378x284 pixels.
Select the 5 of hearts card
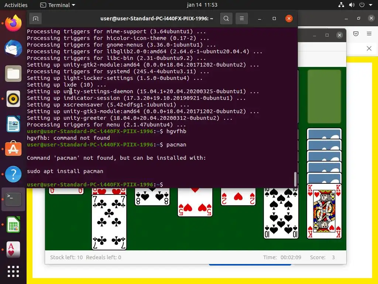tap(195, 202)
